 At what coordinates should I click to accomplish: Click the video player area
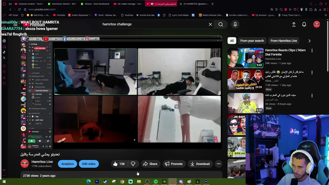121,92
